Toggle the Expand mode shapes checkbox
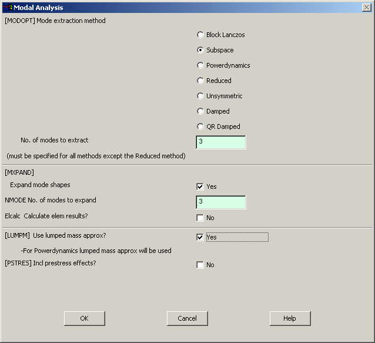The width and height of the screenshot is (375, 343). [x=200, y=187]
